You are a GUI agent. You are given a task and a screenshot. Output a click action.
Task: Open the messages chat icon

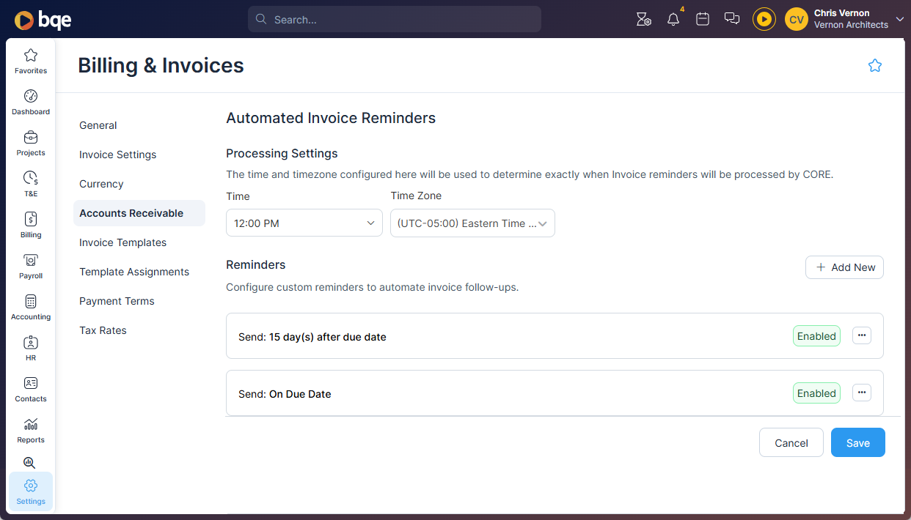coord(731,19)
